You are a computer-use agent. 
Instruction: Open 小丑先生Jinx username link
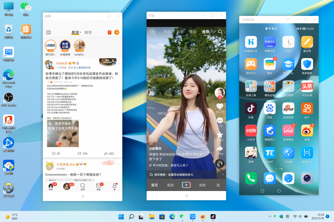[66, 165]
